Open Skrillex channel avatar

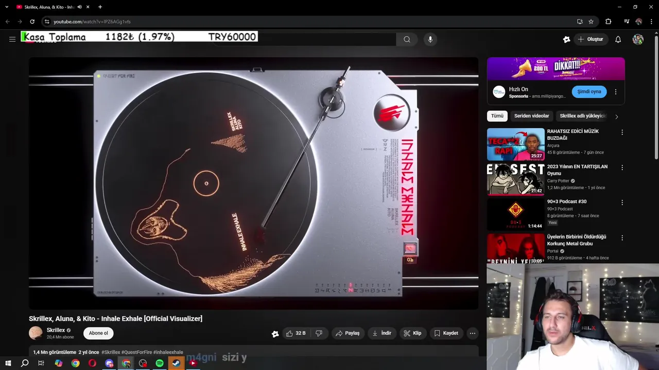point(36,333)
